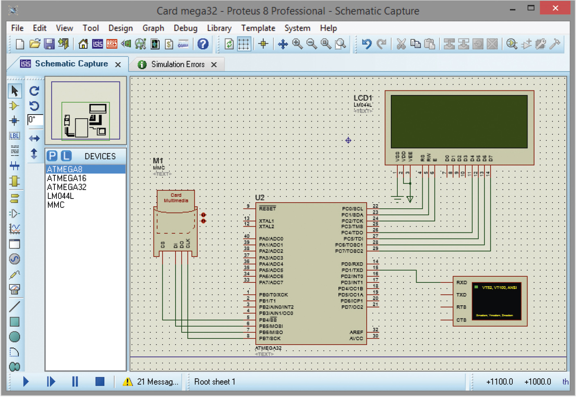The image size is (577, 397).
Task: Open the 21 Messages warning log
Action: click(151, 382)
